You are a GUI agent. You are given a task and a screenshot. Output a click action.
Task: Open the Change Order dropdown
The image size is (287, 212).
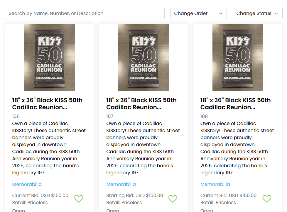tap(198, 13)
